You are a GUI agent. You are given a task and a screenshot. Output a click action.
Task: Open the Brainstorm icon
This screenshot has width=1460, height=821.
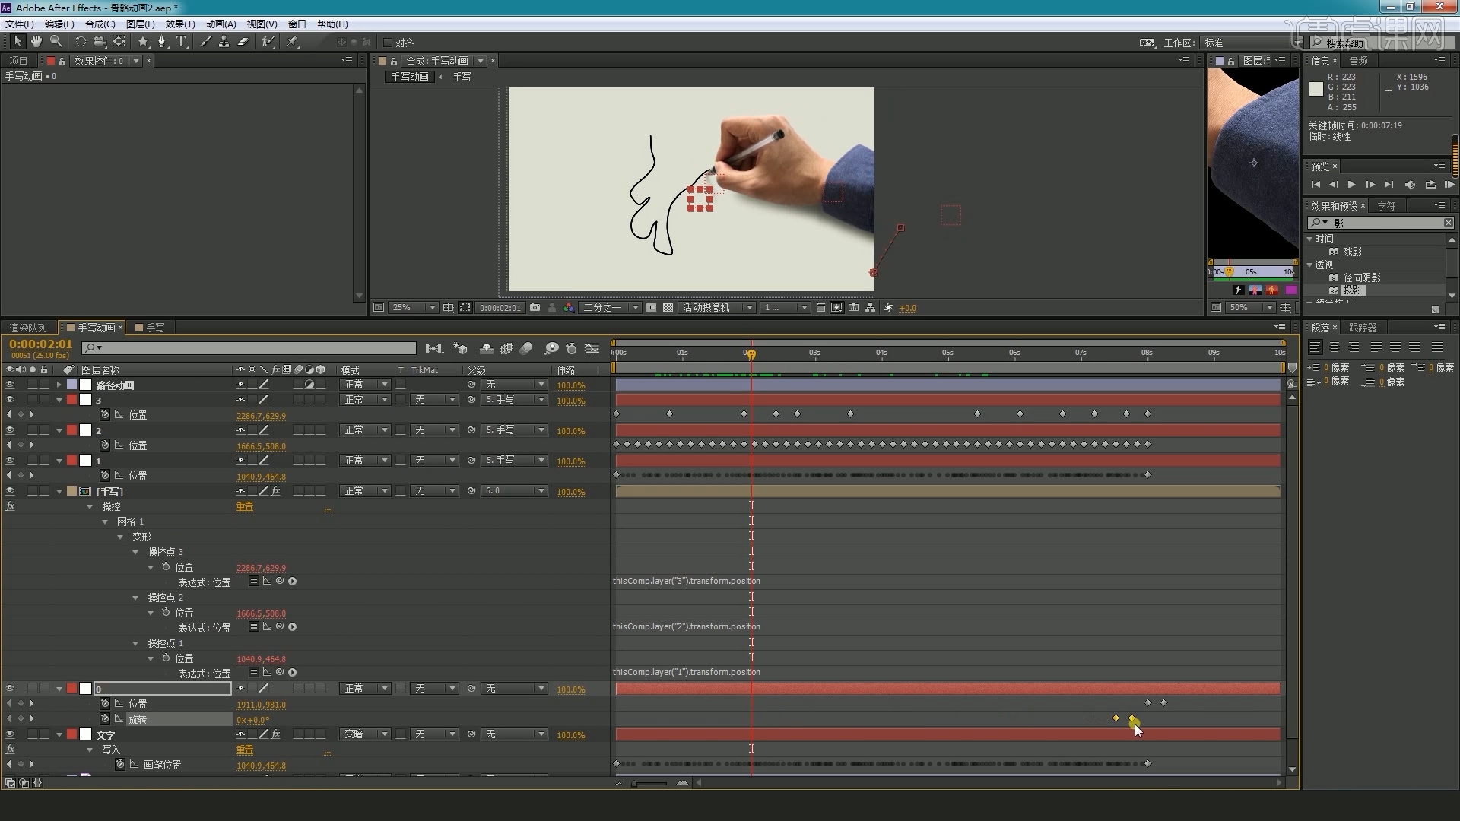coord(551,349)
